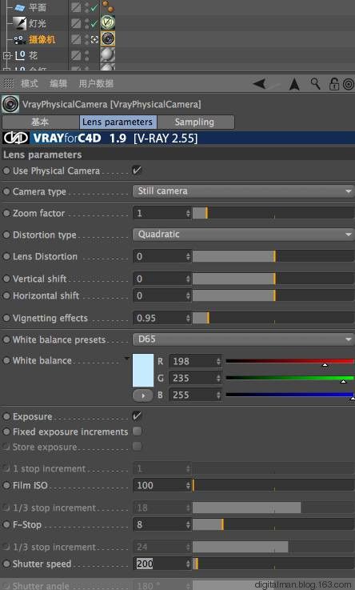Click white balance R value field 198

(193, 361)
